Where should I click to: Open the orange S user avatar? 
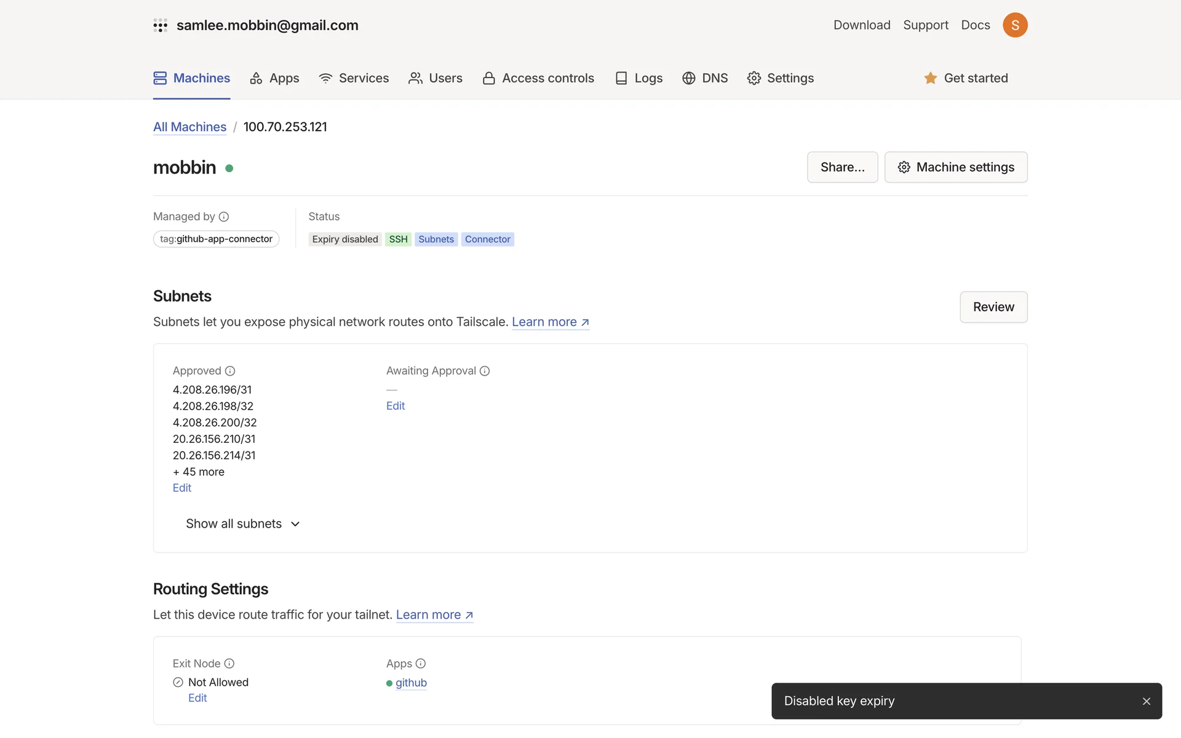tap(1015, 25)
